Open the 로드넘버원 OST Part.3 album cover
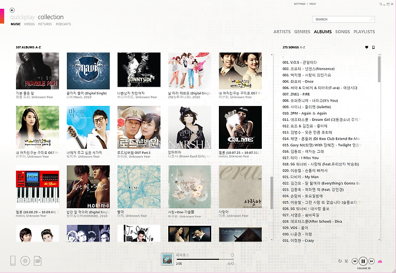 coord(139,127)
